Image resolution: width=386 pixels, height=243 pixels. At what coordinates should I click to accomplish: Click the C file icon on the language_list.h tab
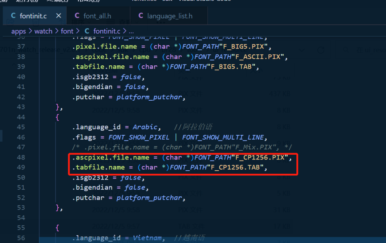click(141, 16)
